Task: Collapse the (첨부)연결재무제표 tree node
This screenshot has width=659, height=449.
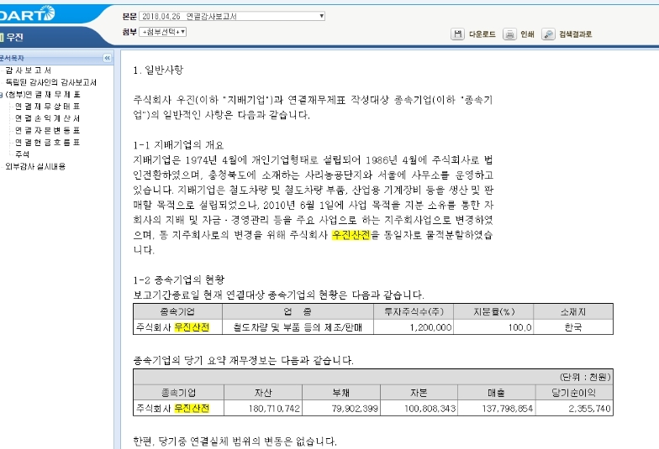Action: pos(2,95)
